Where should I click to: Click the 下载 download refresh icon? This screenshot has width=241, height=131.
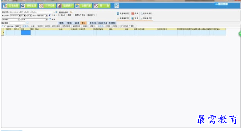point(50,15)
